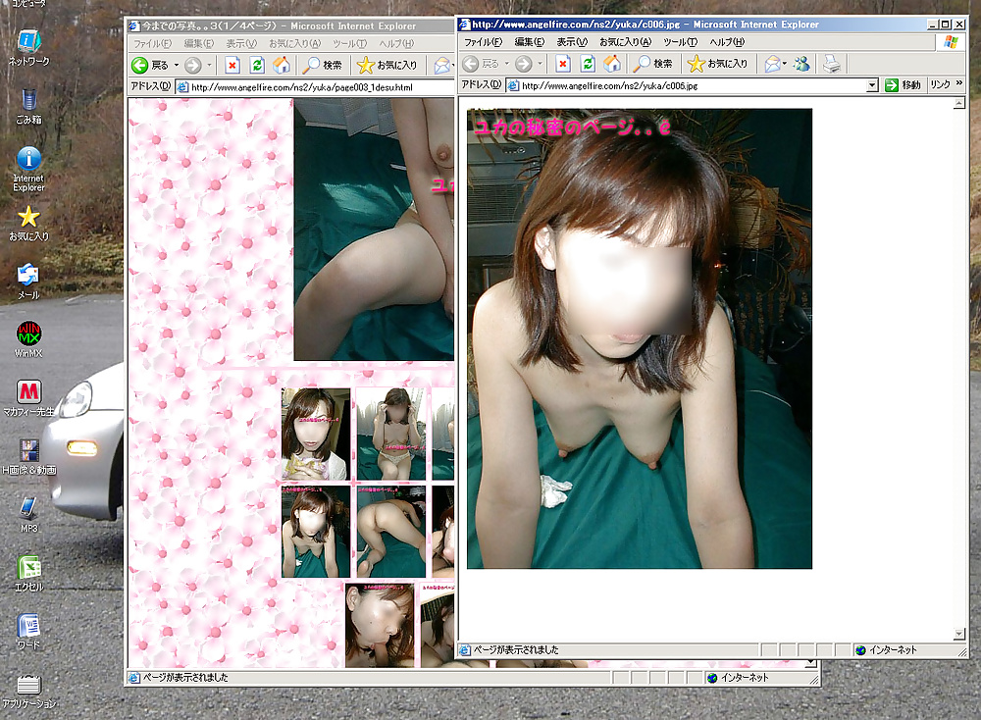Screen dimensions: 981x720
Task: Click the Stop icon in the right browser window
Action: (563, 64)
